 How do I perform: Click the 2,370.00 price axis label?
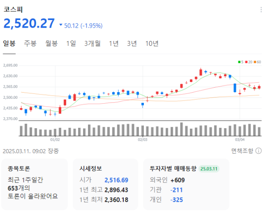pos(10,119)
